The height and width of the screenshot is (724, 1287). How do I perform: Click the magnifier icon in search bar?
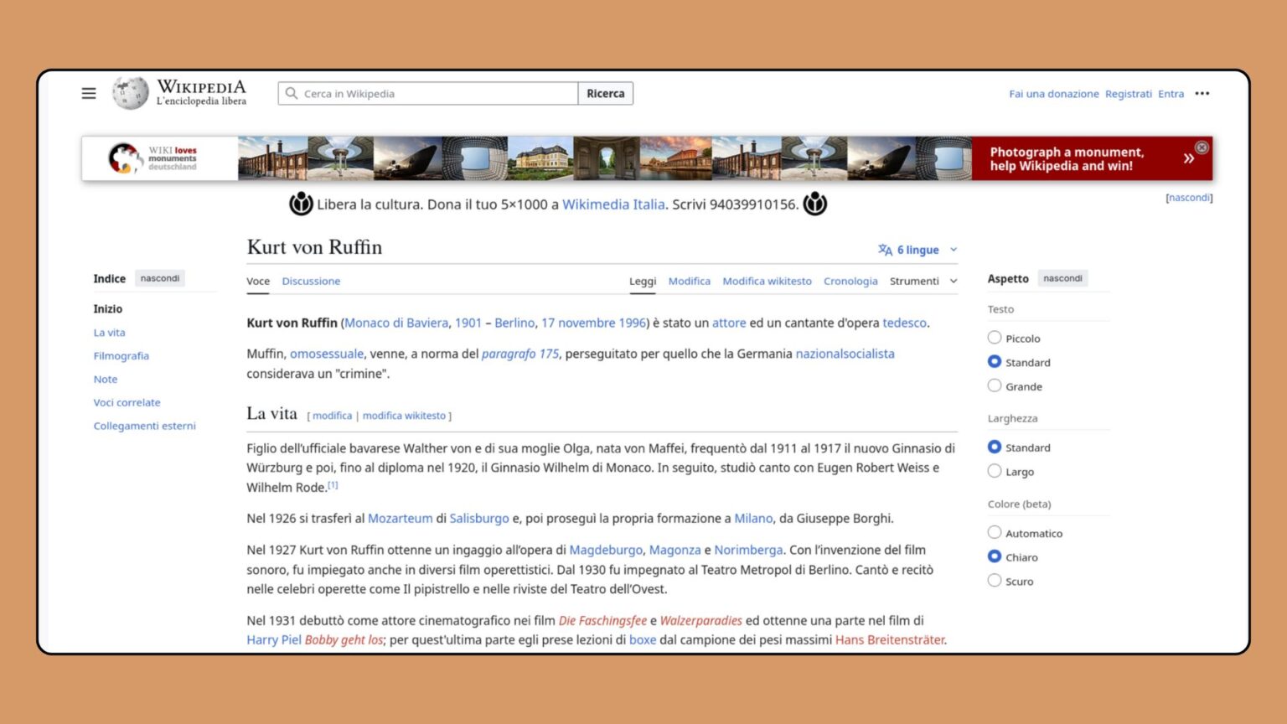290,93
